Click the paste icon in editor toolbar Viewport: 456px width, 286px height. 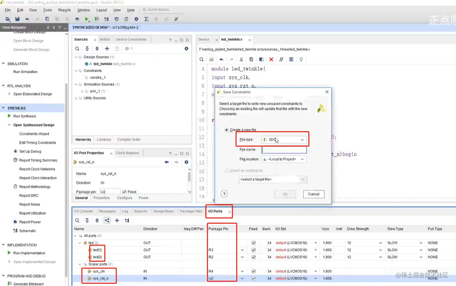pos(261,59)
